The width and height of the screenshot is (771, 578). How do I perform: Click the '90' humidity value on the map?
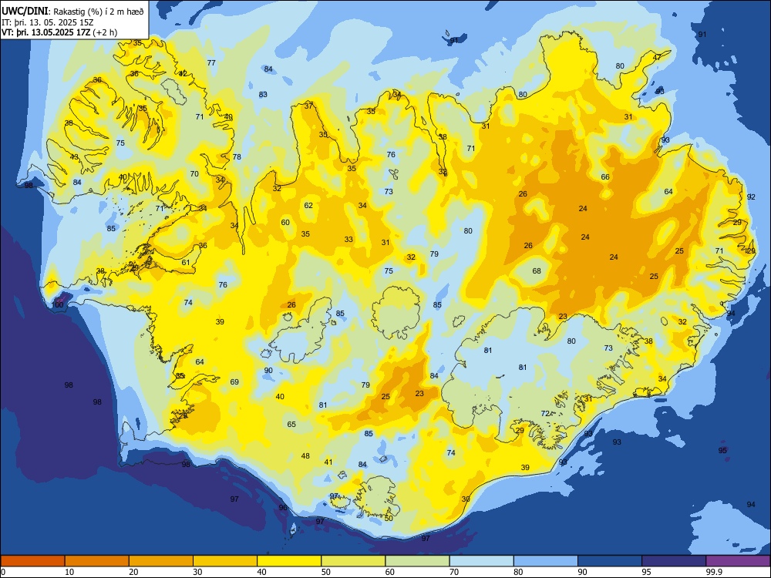point(268,371)
